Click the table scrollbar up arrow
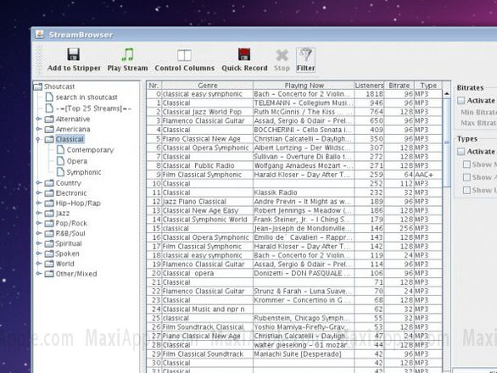The width and height of the screenshot is (497, 373). pos(447,93)
